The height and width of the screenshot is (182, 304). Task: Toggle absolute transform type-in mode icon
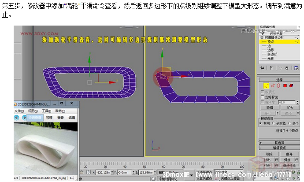click(x=89, y=172)
